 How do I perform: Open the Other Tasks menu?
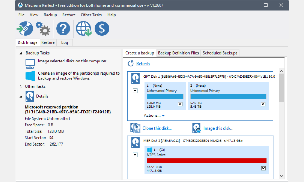pyautogui.click(x=91, y=15)
